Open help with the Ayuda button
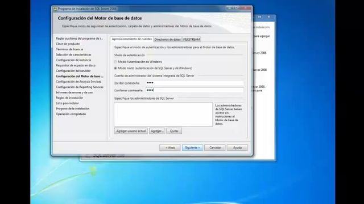Image resolution: width=364 pixels, height=204 pixels. [x=237, y=147]
